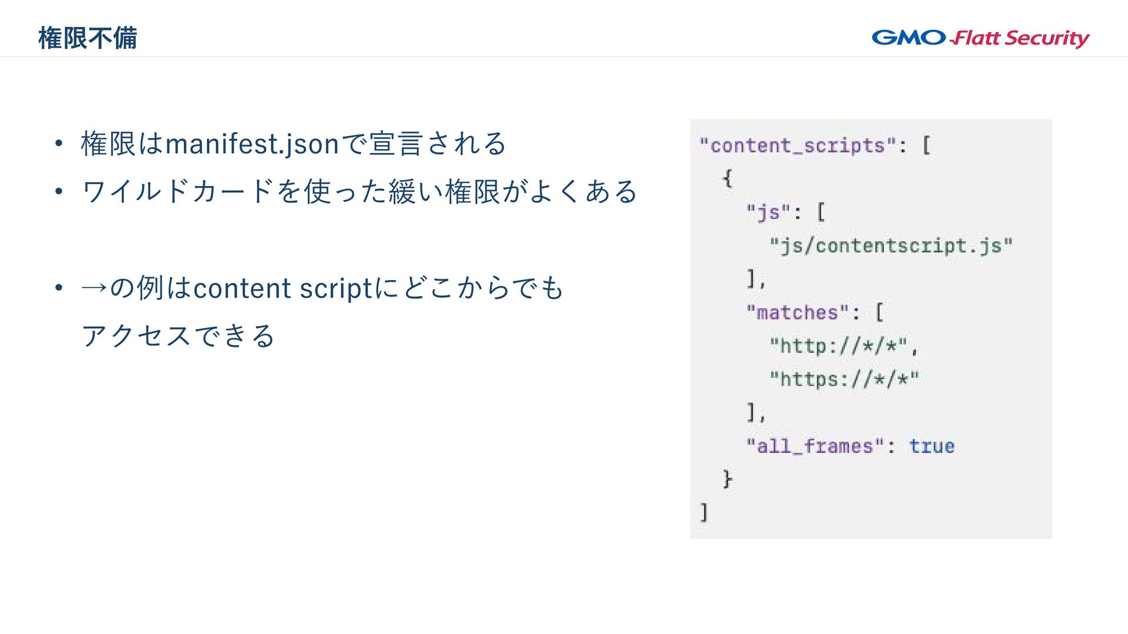Click the ワイルドカード bullet text
Viewport: 1128px width, 634px height.
[x=360, y=192]
